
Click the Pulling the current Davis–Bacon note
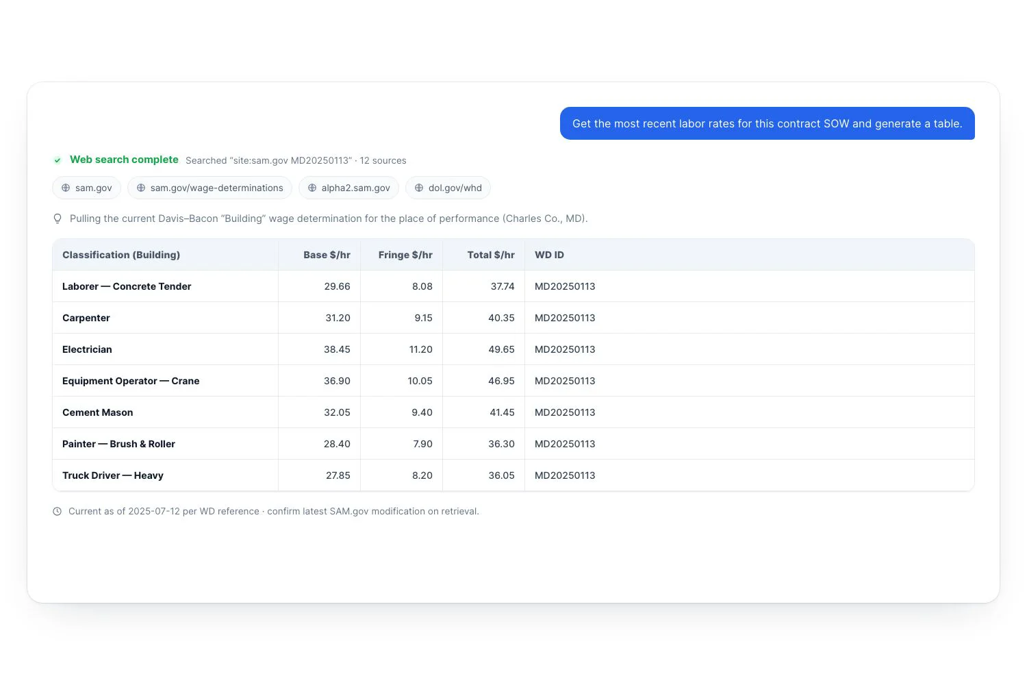click(329, 219)
